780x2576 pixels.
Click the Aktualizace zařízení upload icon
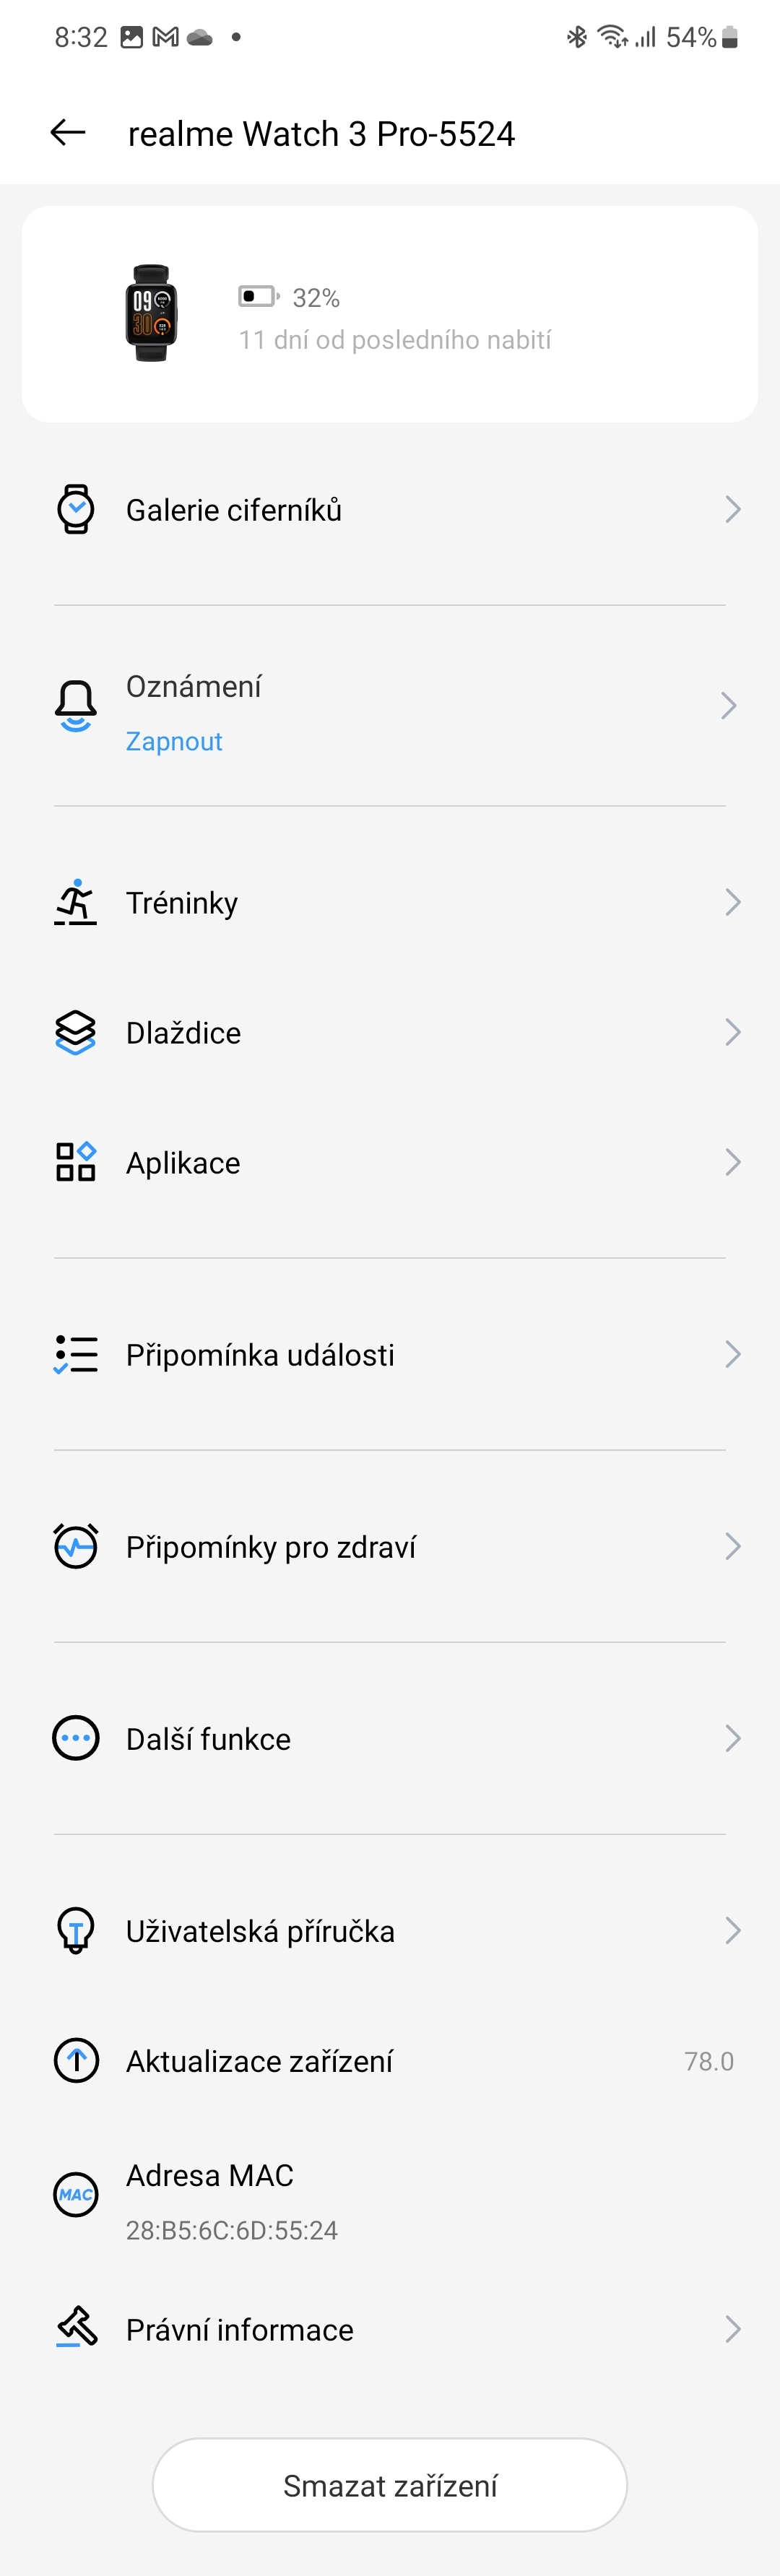(x=75, y=2060)
